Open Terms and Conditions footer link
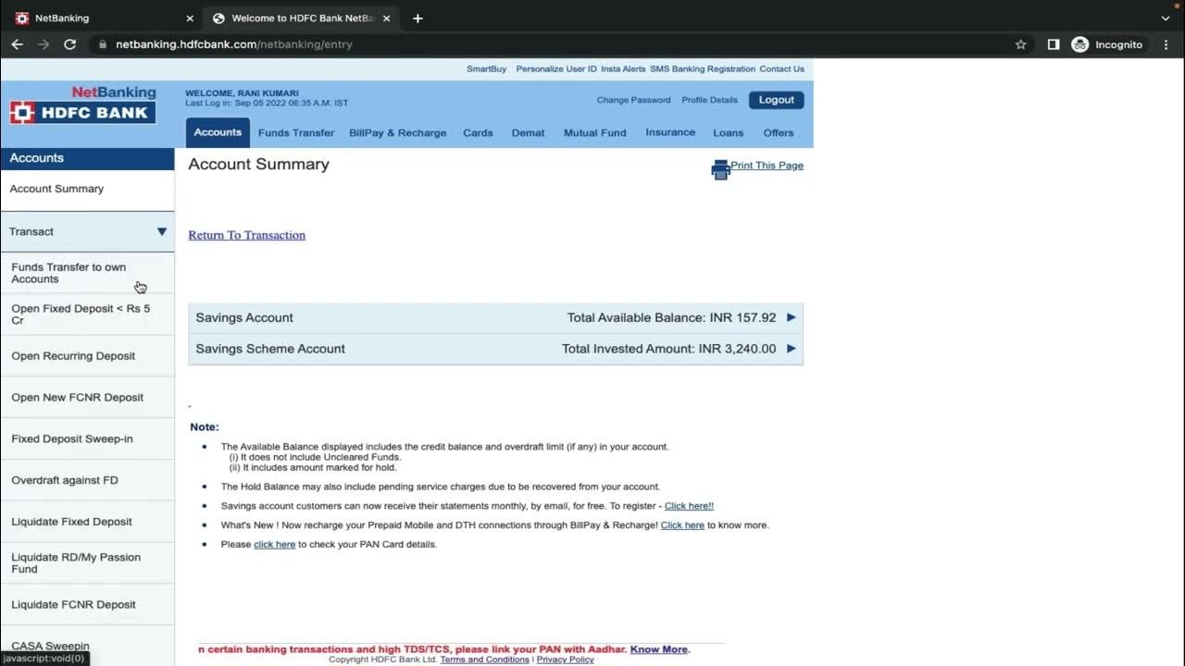 pyautogui.click(x=484, y=660)
